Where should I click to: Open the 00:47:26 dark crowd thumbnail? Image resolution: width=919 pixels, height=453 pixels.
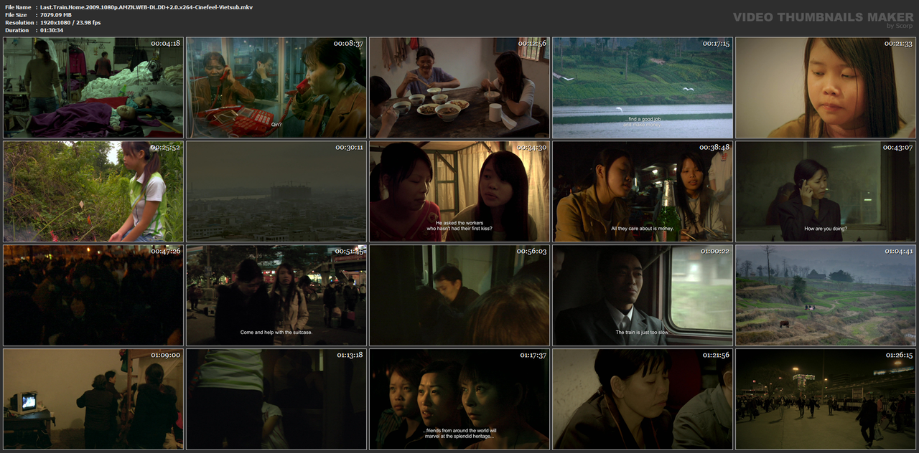[93, 295]
